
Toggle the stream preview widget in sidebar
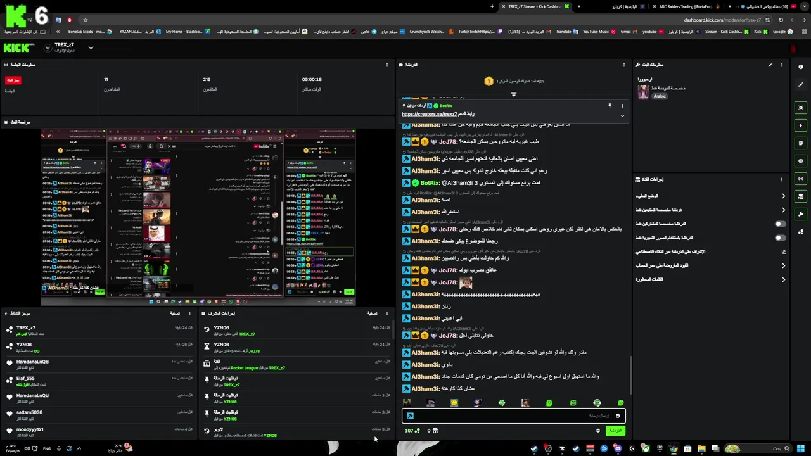click(x=801, y=108)
